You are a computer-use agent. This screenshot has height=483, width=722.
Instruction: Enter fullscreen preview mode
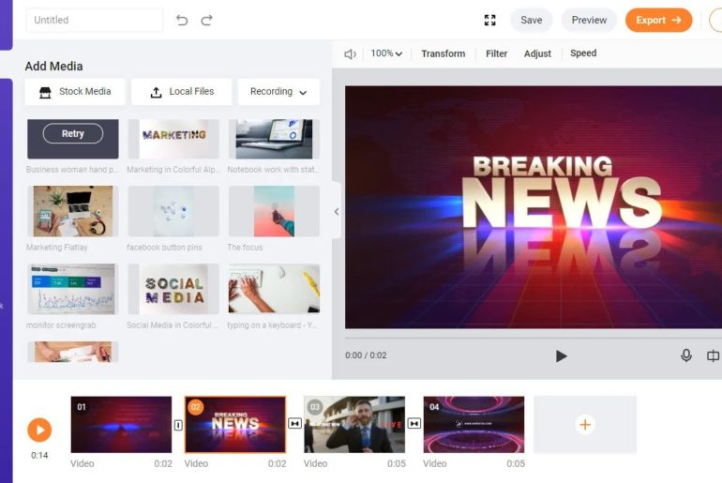coord(489,20)
